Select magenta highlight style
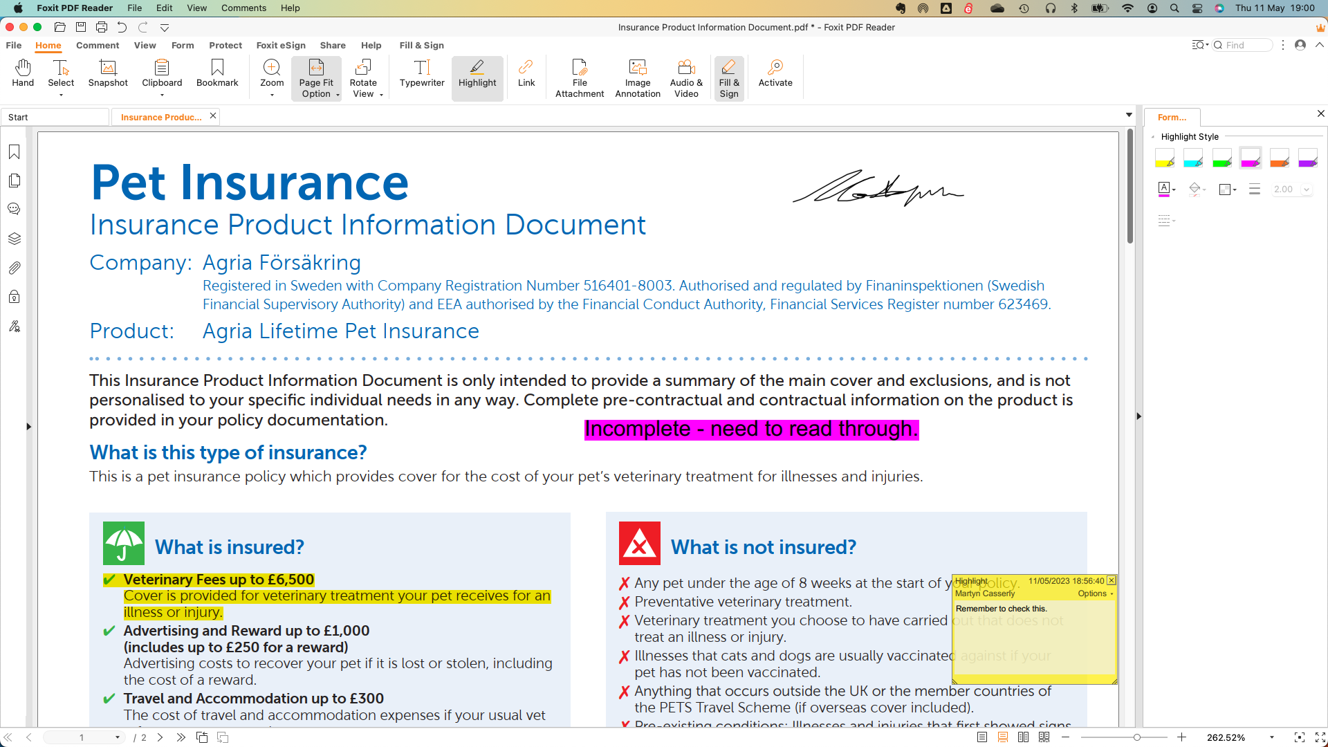The height and width of the screenshot is (747, 1328). 1251,158
